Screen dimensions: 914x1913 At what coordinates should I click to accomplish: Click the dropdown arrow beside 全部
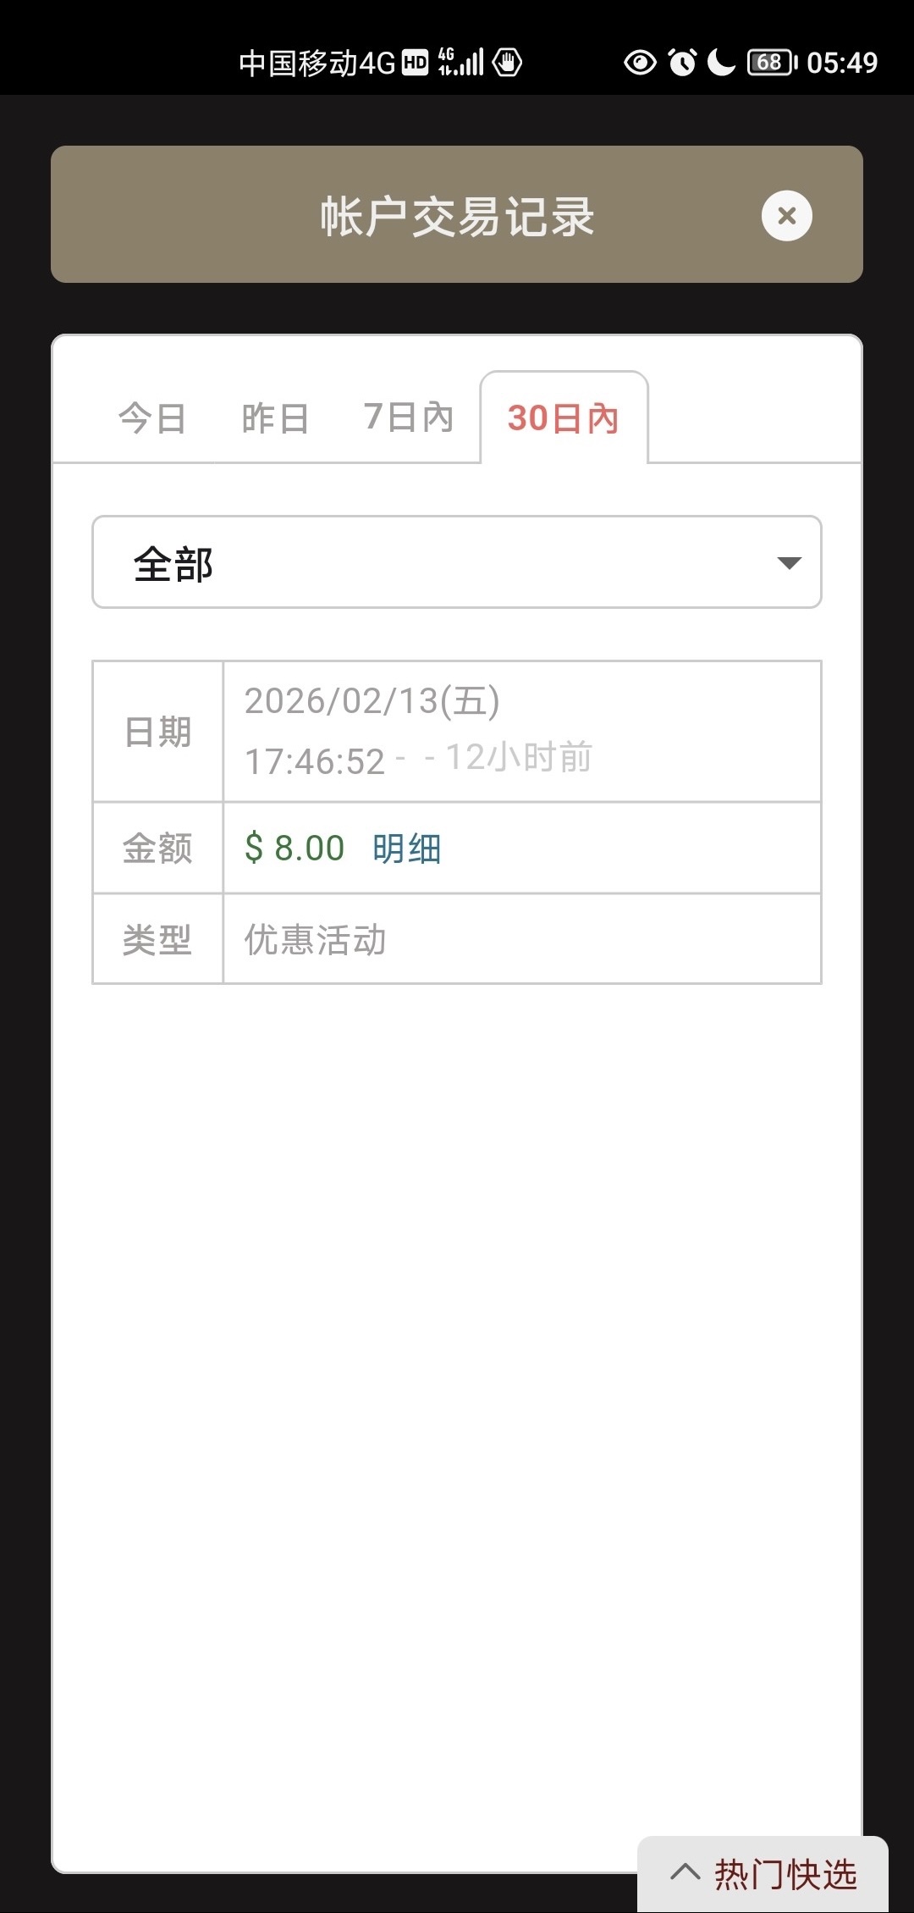[x=789, y=563]
